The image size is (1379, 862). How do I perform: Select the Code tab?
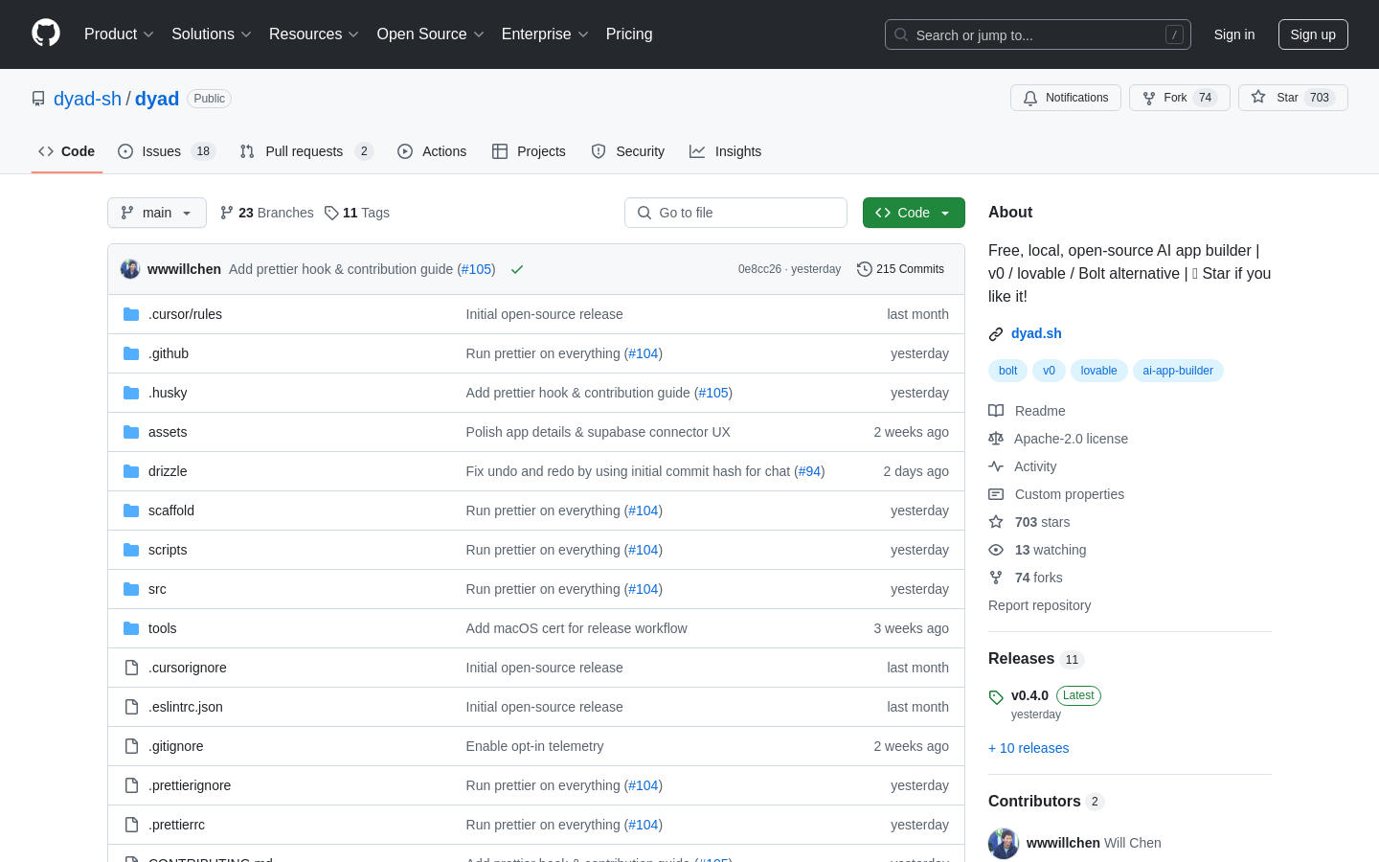tap(67, 151)
